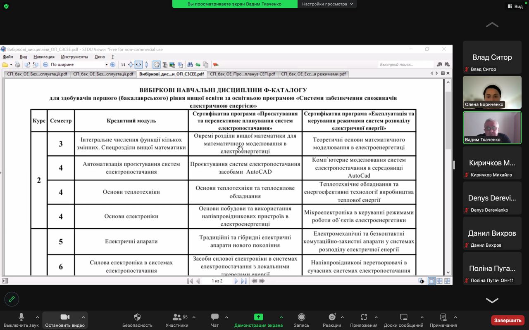This screenshot has width=529, height=330.
Task: Set actual size with the 1:1 icon
Action: pyautogui.click(x=123, y=65)
